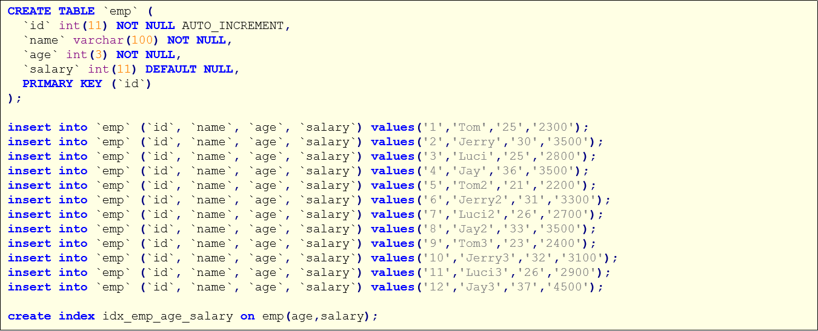Click the 'Jerry3' value in the insert row

pyautogui.click(x=487, y=258)
